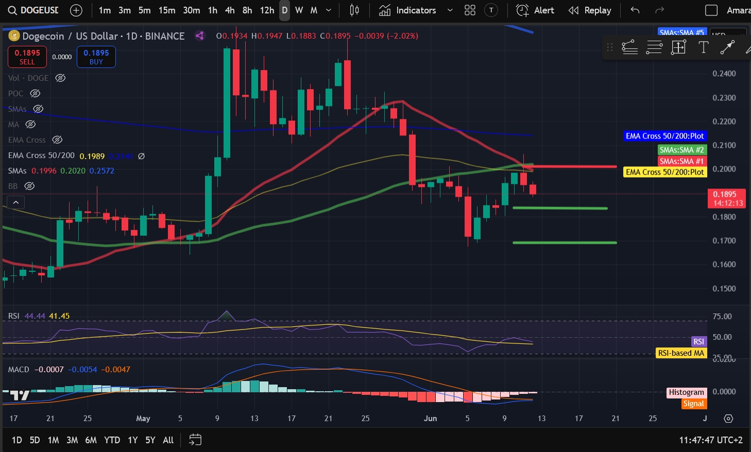Screen dimensions: 751x452
Task: Click the RSI-based MA scale label
Action: [681, 353]
